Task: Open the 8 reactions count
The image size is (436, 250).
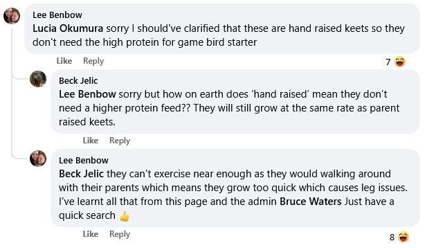Action: pos(392,238)
